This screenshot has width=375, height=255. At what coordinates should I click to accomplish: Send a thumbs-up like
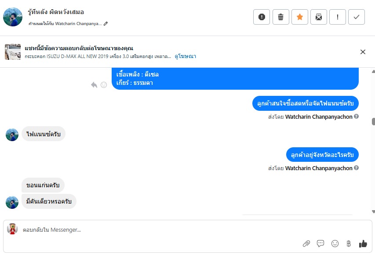click(x=363, y=244)
